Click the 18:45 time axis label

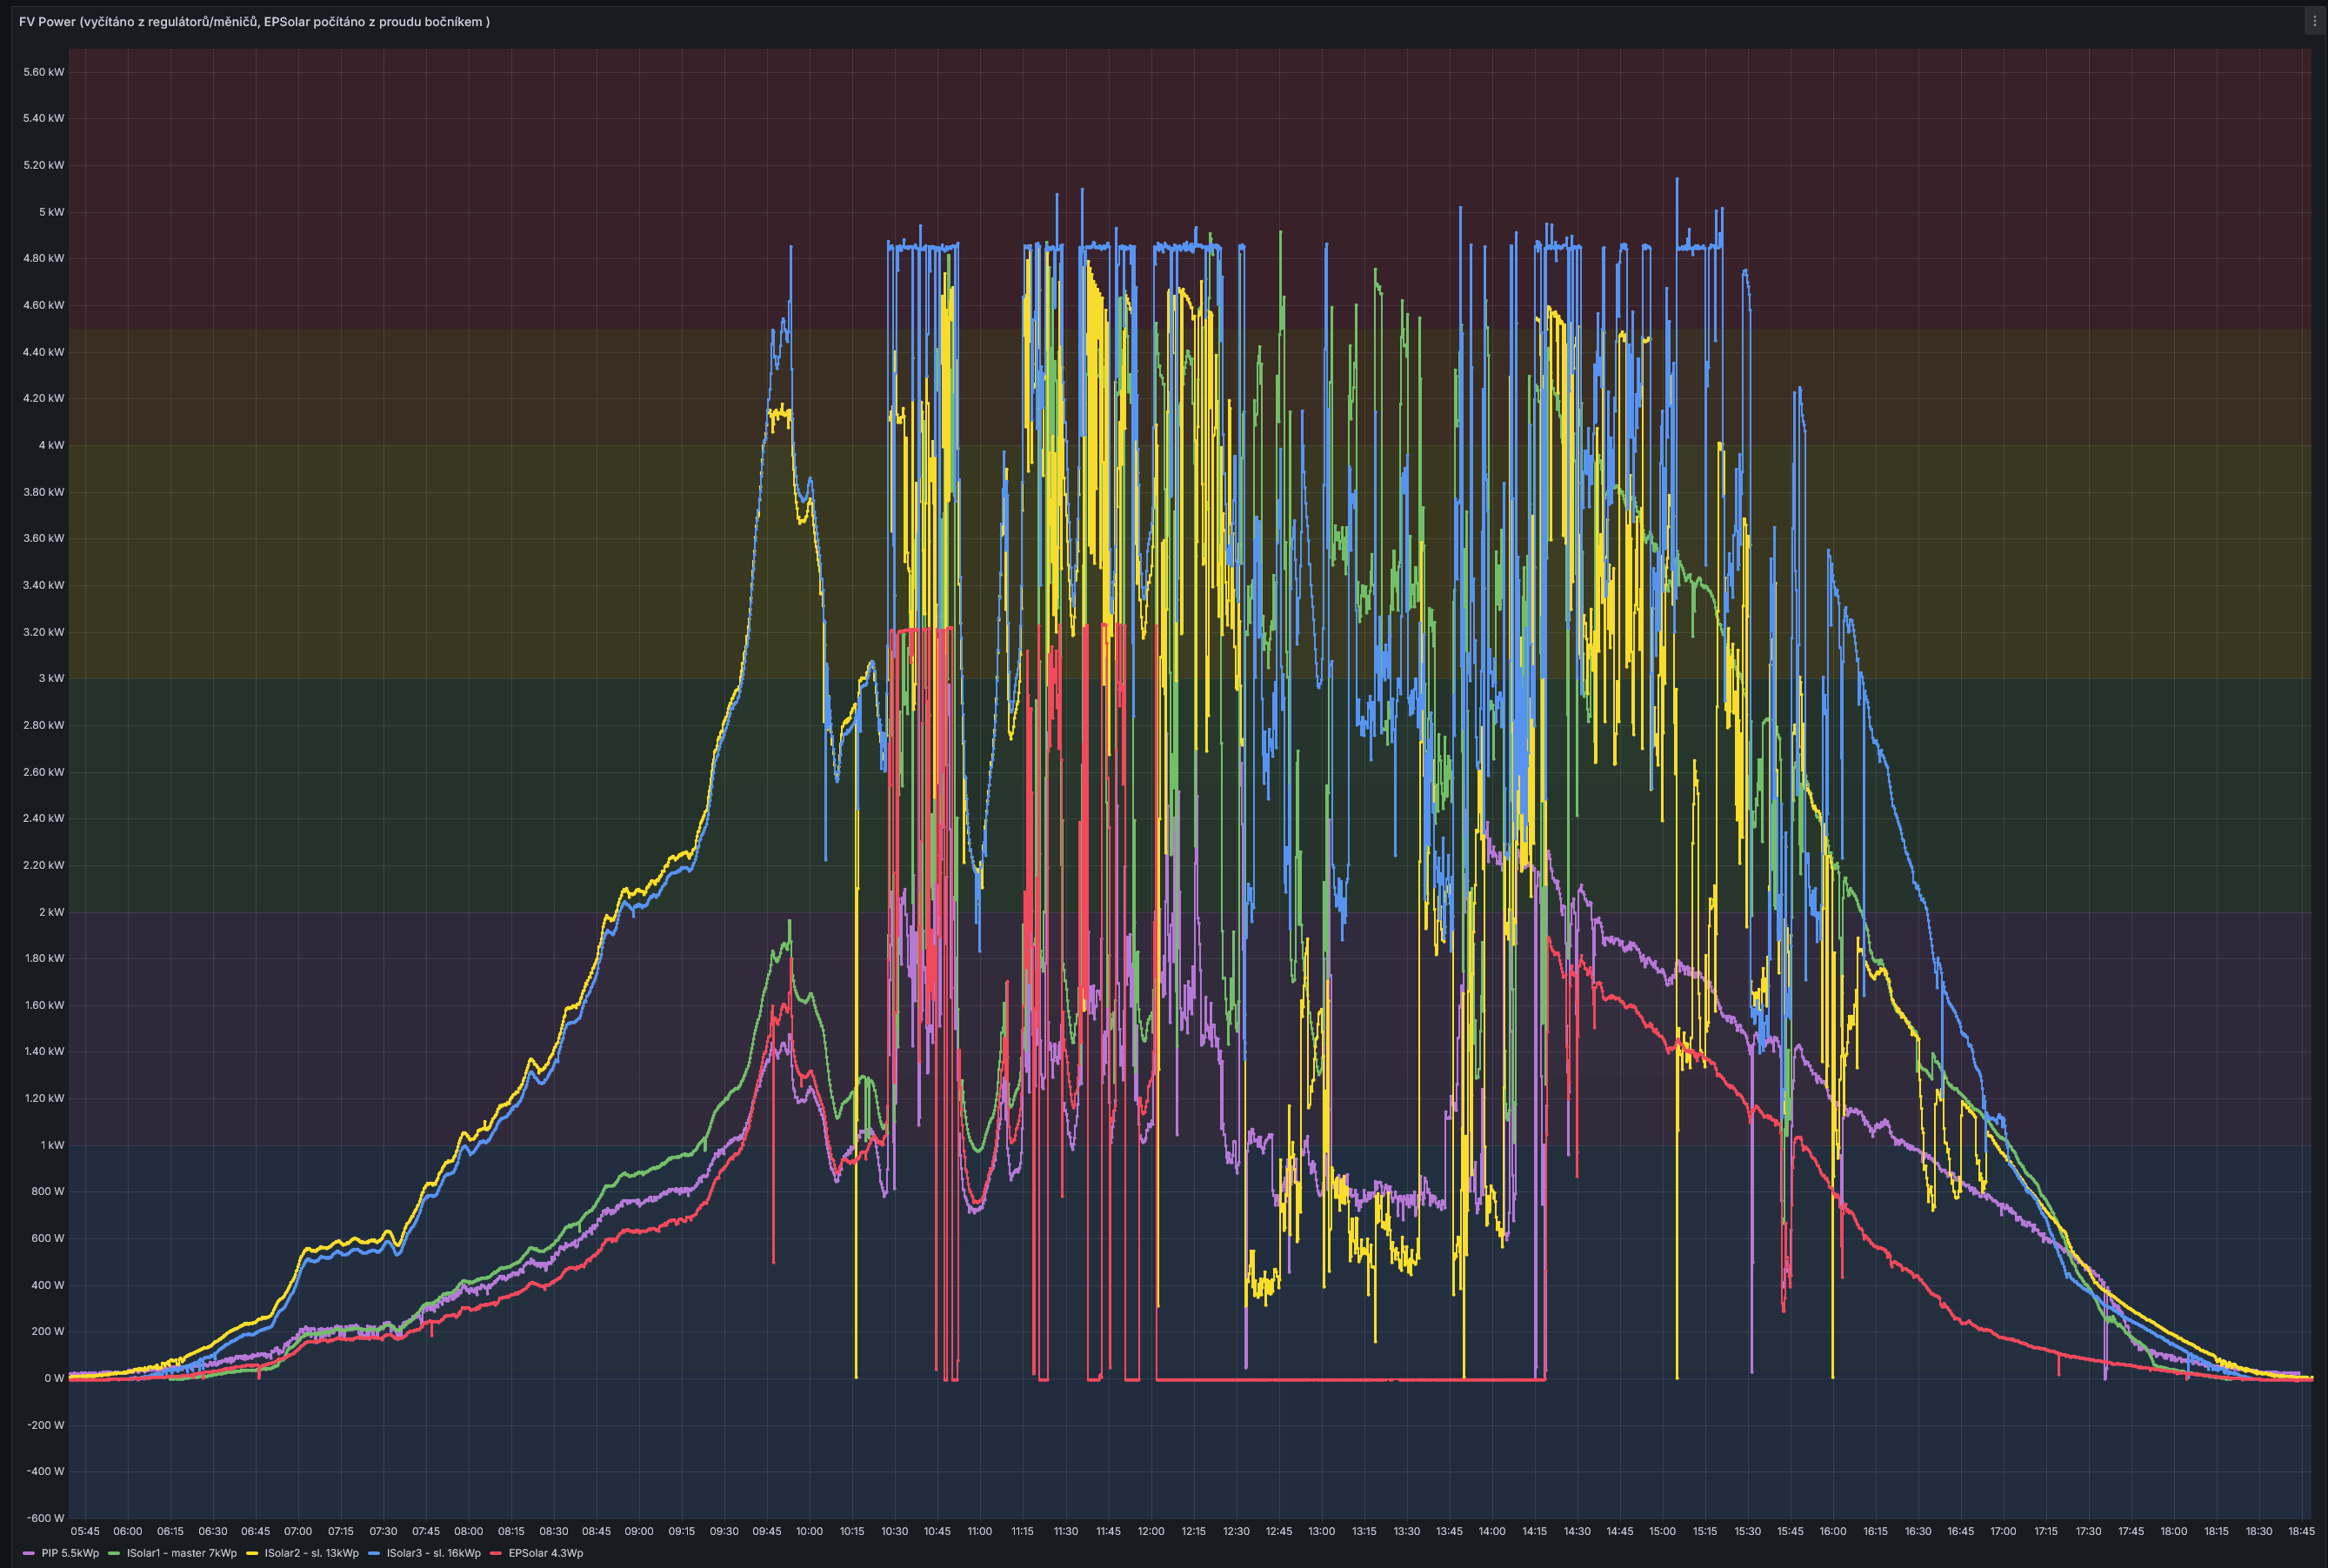[x=2301, y=1531]
